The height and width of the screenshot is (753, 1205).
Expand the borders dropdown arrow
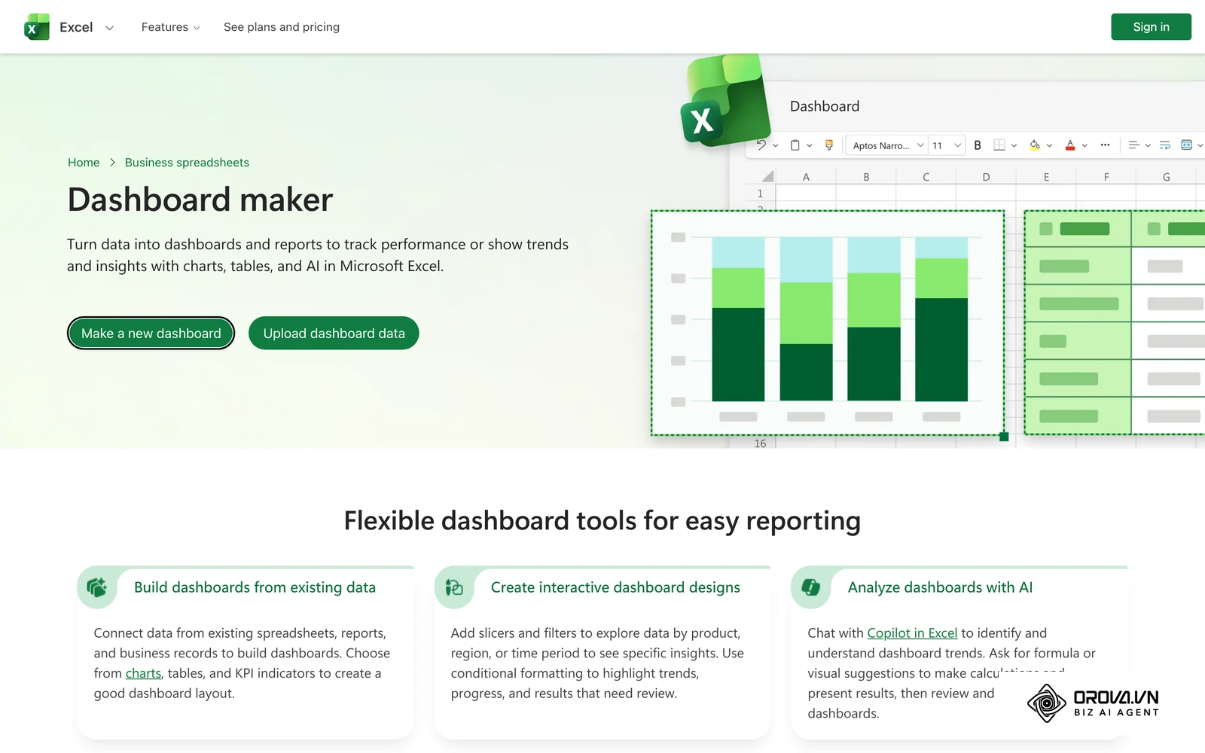(x=1014, y=146)
